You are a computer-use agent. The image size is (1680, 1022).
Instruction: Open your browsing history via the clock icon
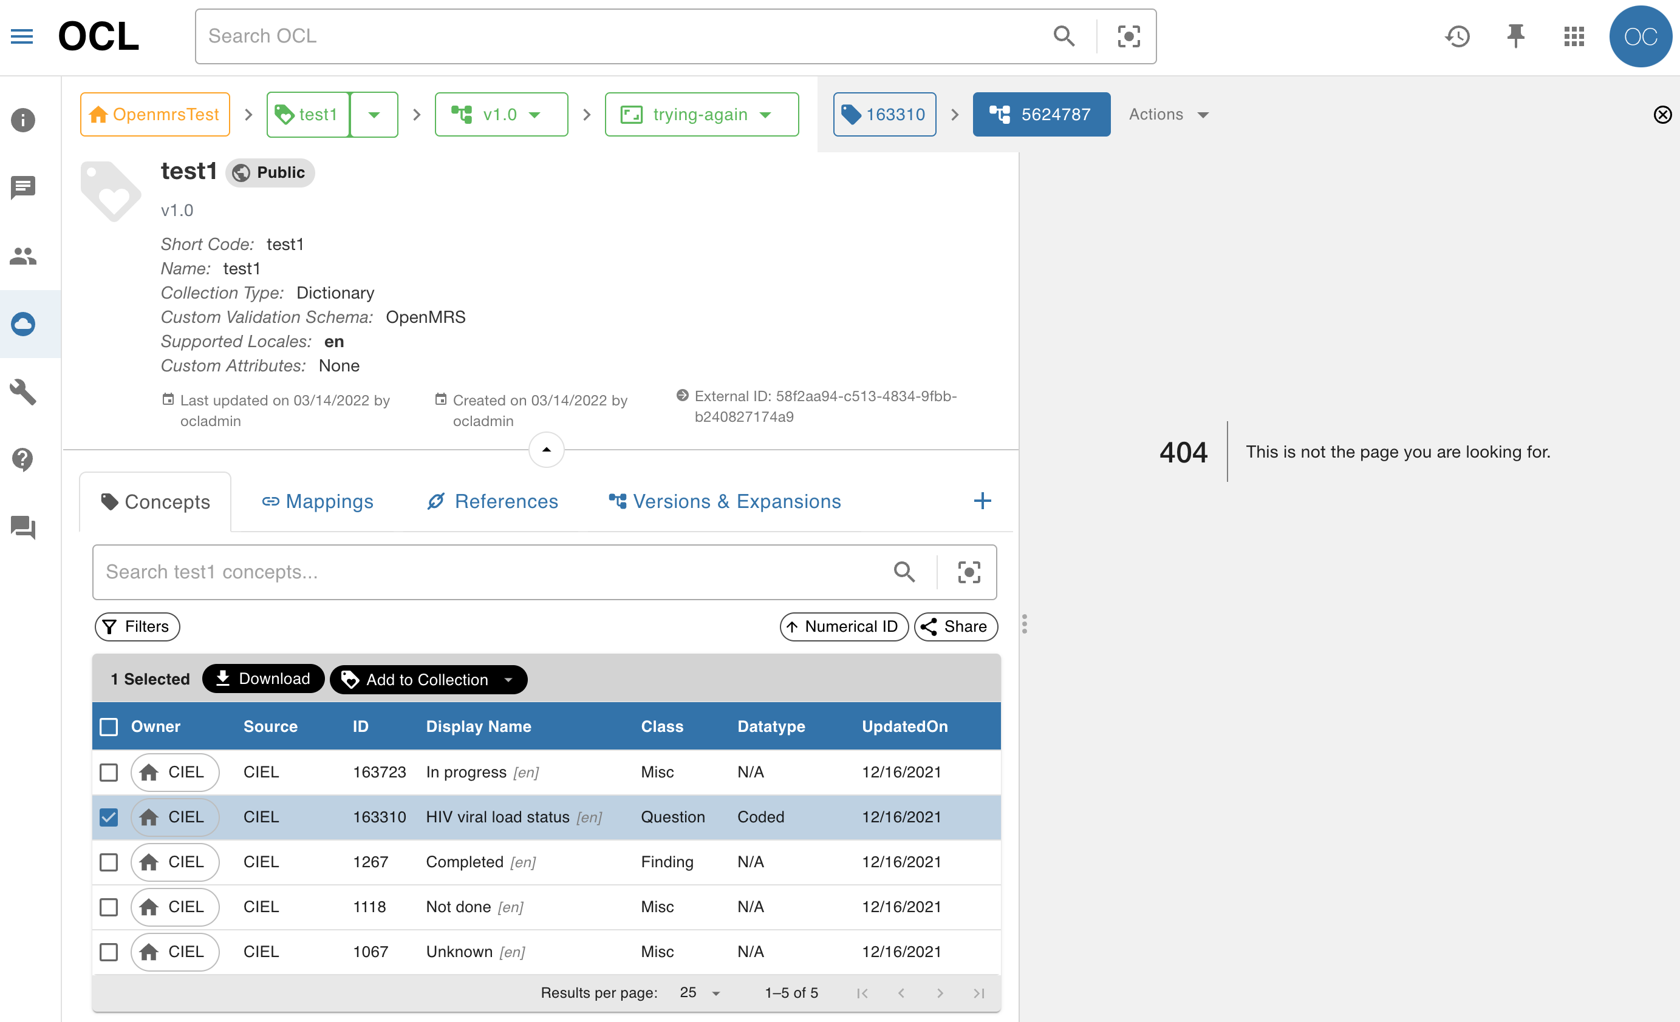[1457, 36]
